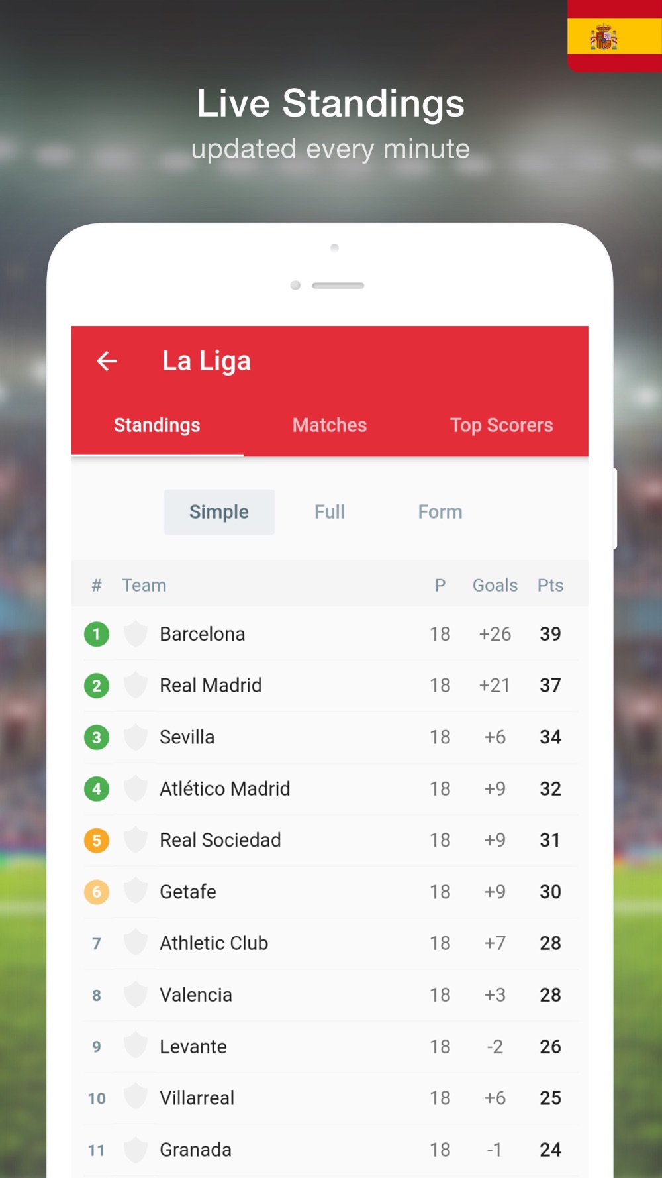This screenshot has width=662, height=1178.
Task: Tap the Pts column header
Action: click(x=550, y=586)
